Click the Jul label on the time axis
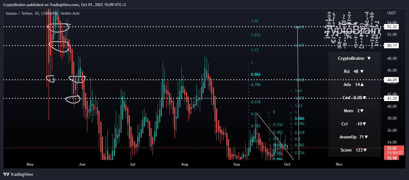The width and height of the screenshot is (409, 180). [x=133, y=164]
